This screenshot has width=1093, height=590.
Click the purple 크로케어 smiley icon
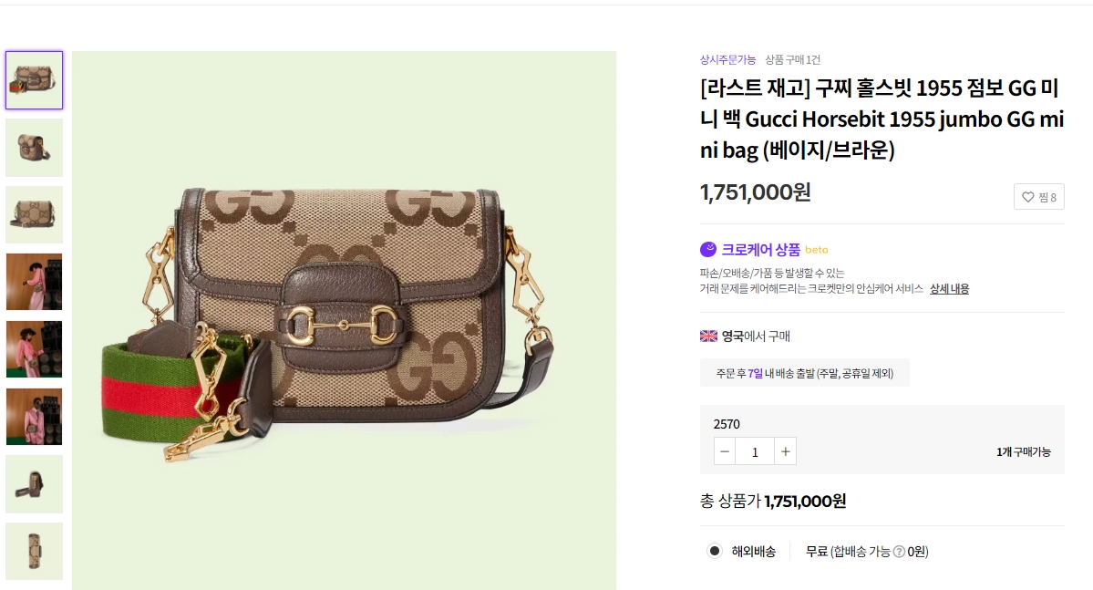click(708, 249)
